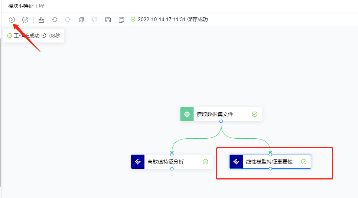
Task: Click the title 模块4-特征工程
Action: [26, 6]
